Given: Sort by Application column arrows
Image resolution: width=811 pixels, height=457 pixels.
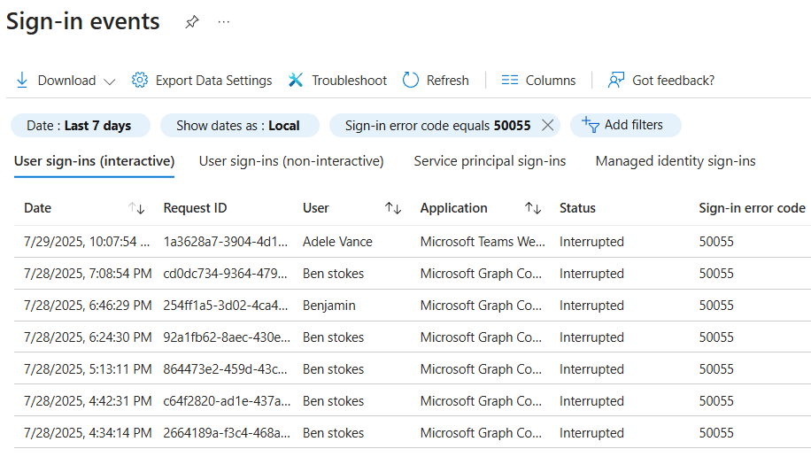Looking at the screenshot, I should click(533, 208).
